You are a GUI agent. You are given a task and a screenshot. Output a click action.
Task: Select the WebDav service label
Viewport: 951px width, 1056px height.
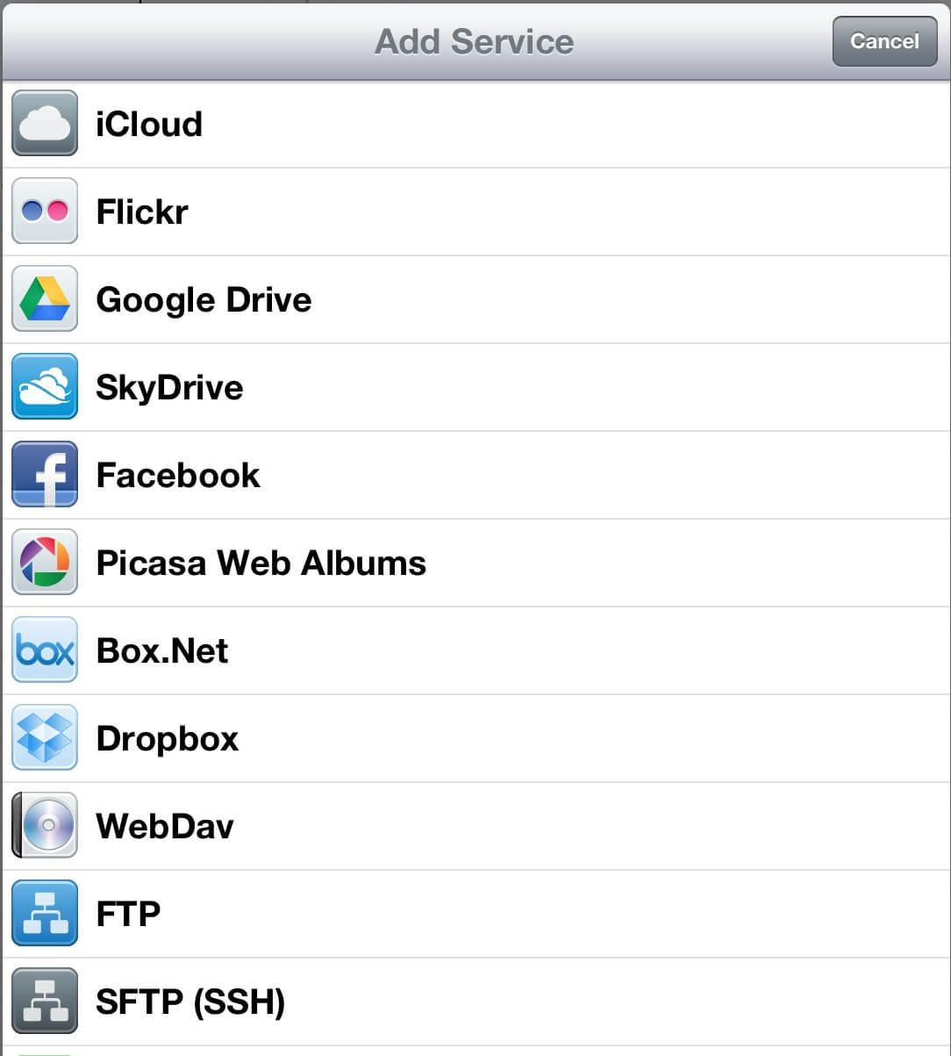[165, 826]
